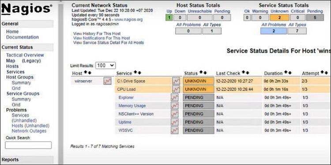
Task: Focus the Quick Search input field
Action: [28, 145]
